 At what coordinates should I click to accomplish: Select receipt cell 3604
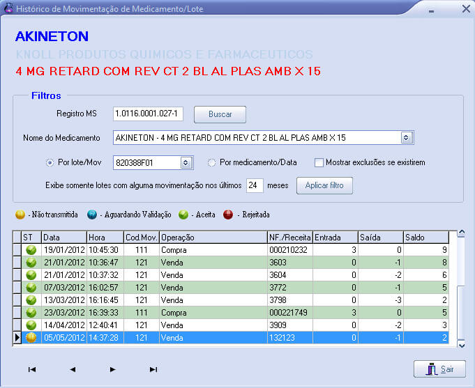point(290,275)
